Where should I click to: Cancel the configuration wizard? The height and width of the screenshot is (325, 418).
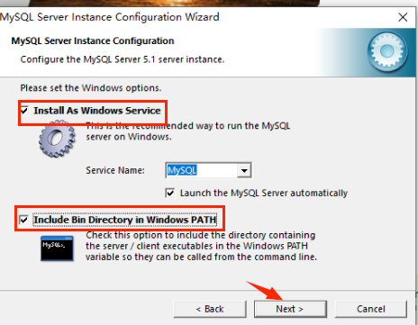click(371, 309)
